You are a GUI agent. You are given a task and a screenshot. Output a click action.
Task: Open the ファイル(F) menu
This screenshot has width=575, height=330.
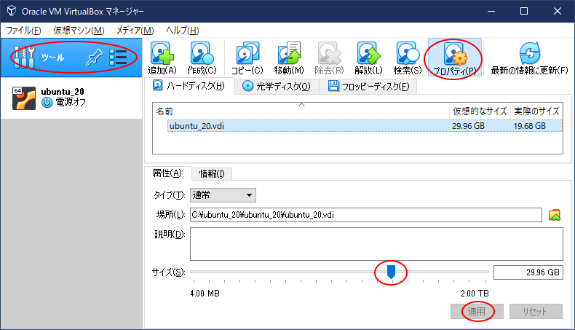pyautogui.click(x=24, y=31)
